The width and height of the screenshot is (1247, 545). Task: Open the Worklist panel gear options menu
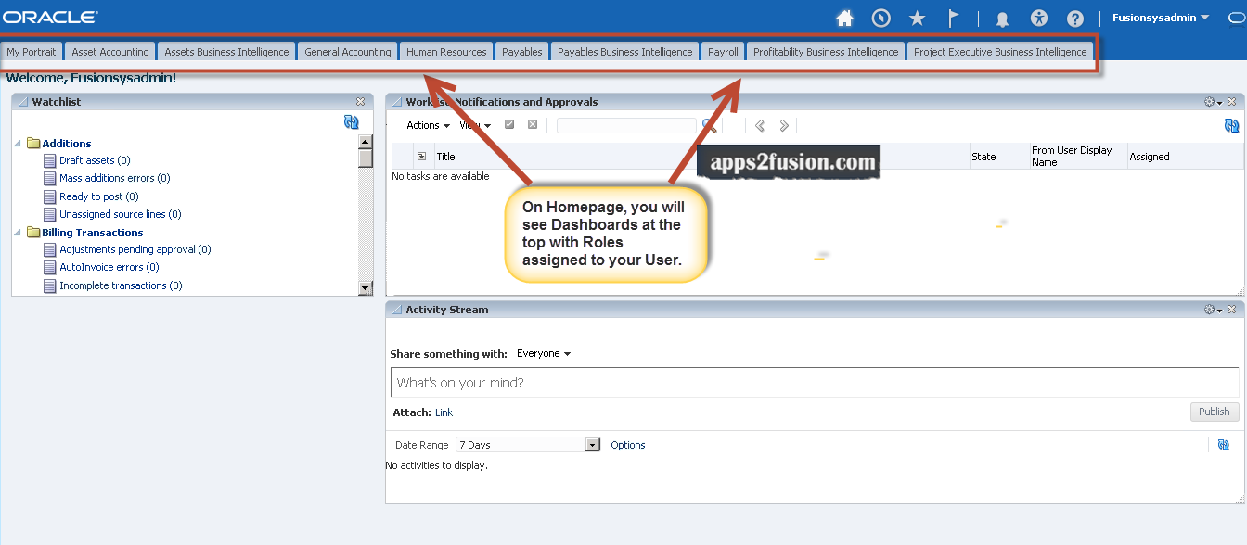[x=1212, y=102]
